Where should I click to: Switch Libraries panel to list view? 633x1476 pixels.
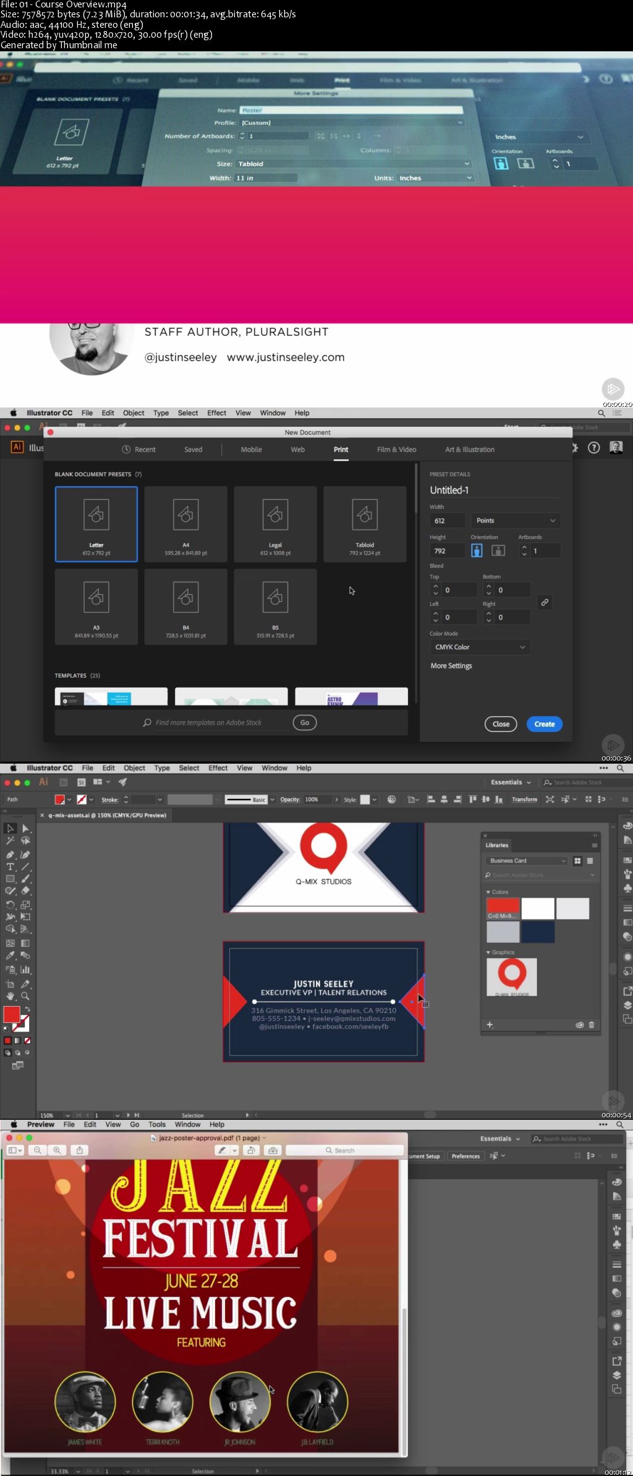pos(590,861)
